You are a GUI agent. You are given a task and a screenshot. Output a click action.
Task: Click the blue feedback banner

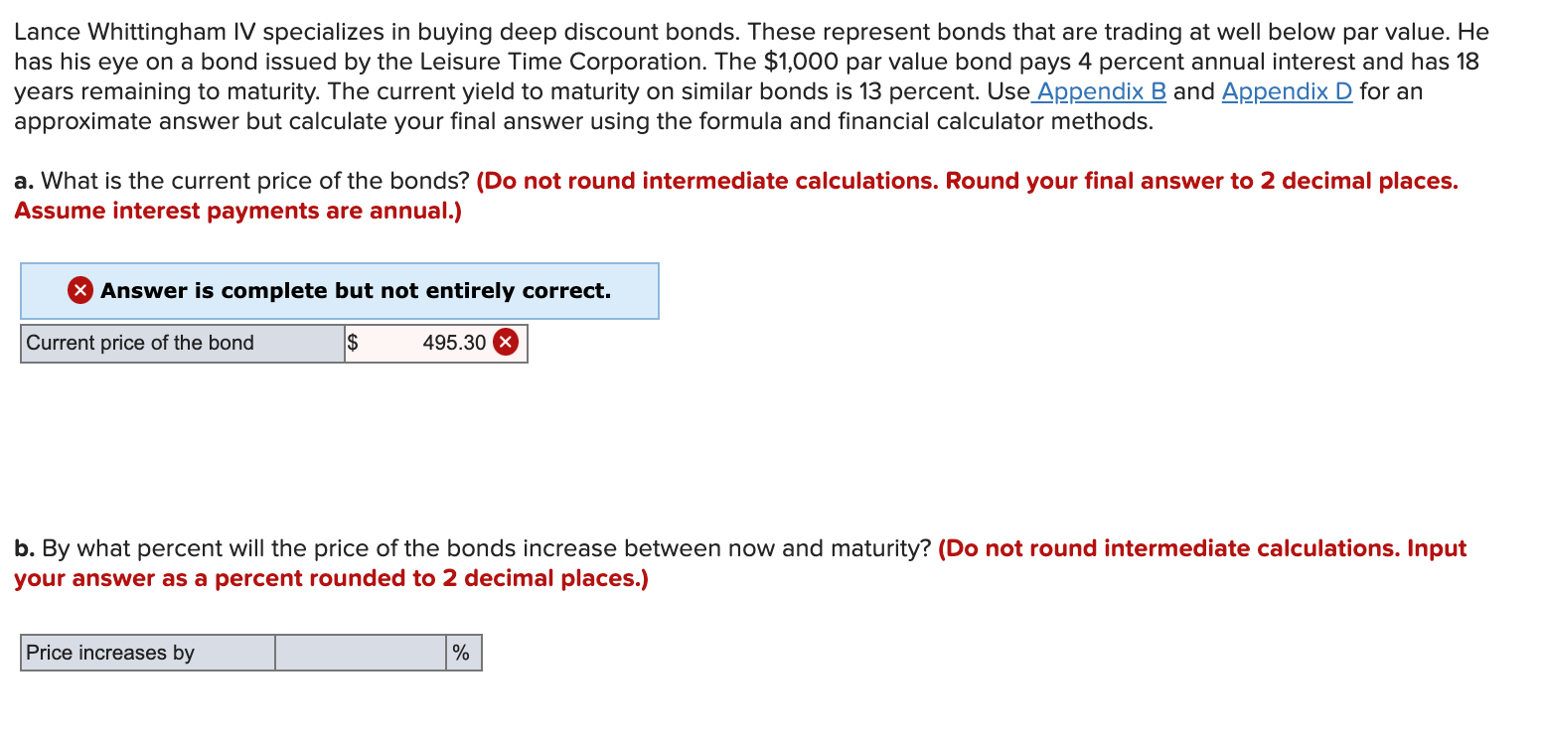tap(341, 291)
